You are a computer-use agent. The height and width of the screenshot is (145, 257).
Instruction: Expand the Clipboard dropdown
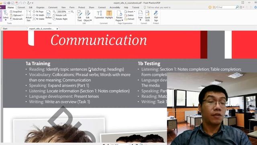point(22,15)
